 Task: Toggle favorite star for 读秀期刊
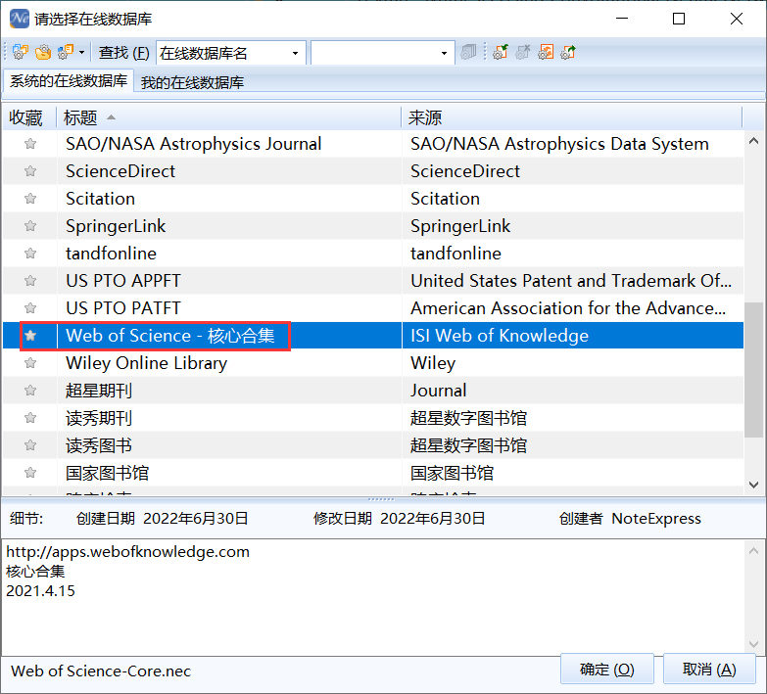[x=30, y=417]
